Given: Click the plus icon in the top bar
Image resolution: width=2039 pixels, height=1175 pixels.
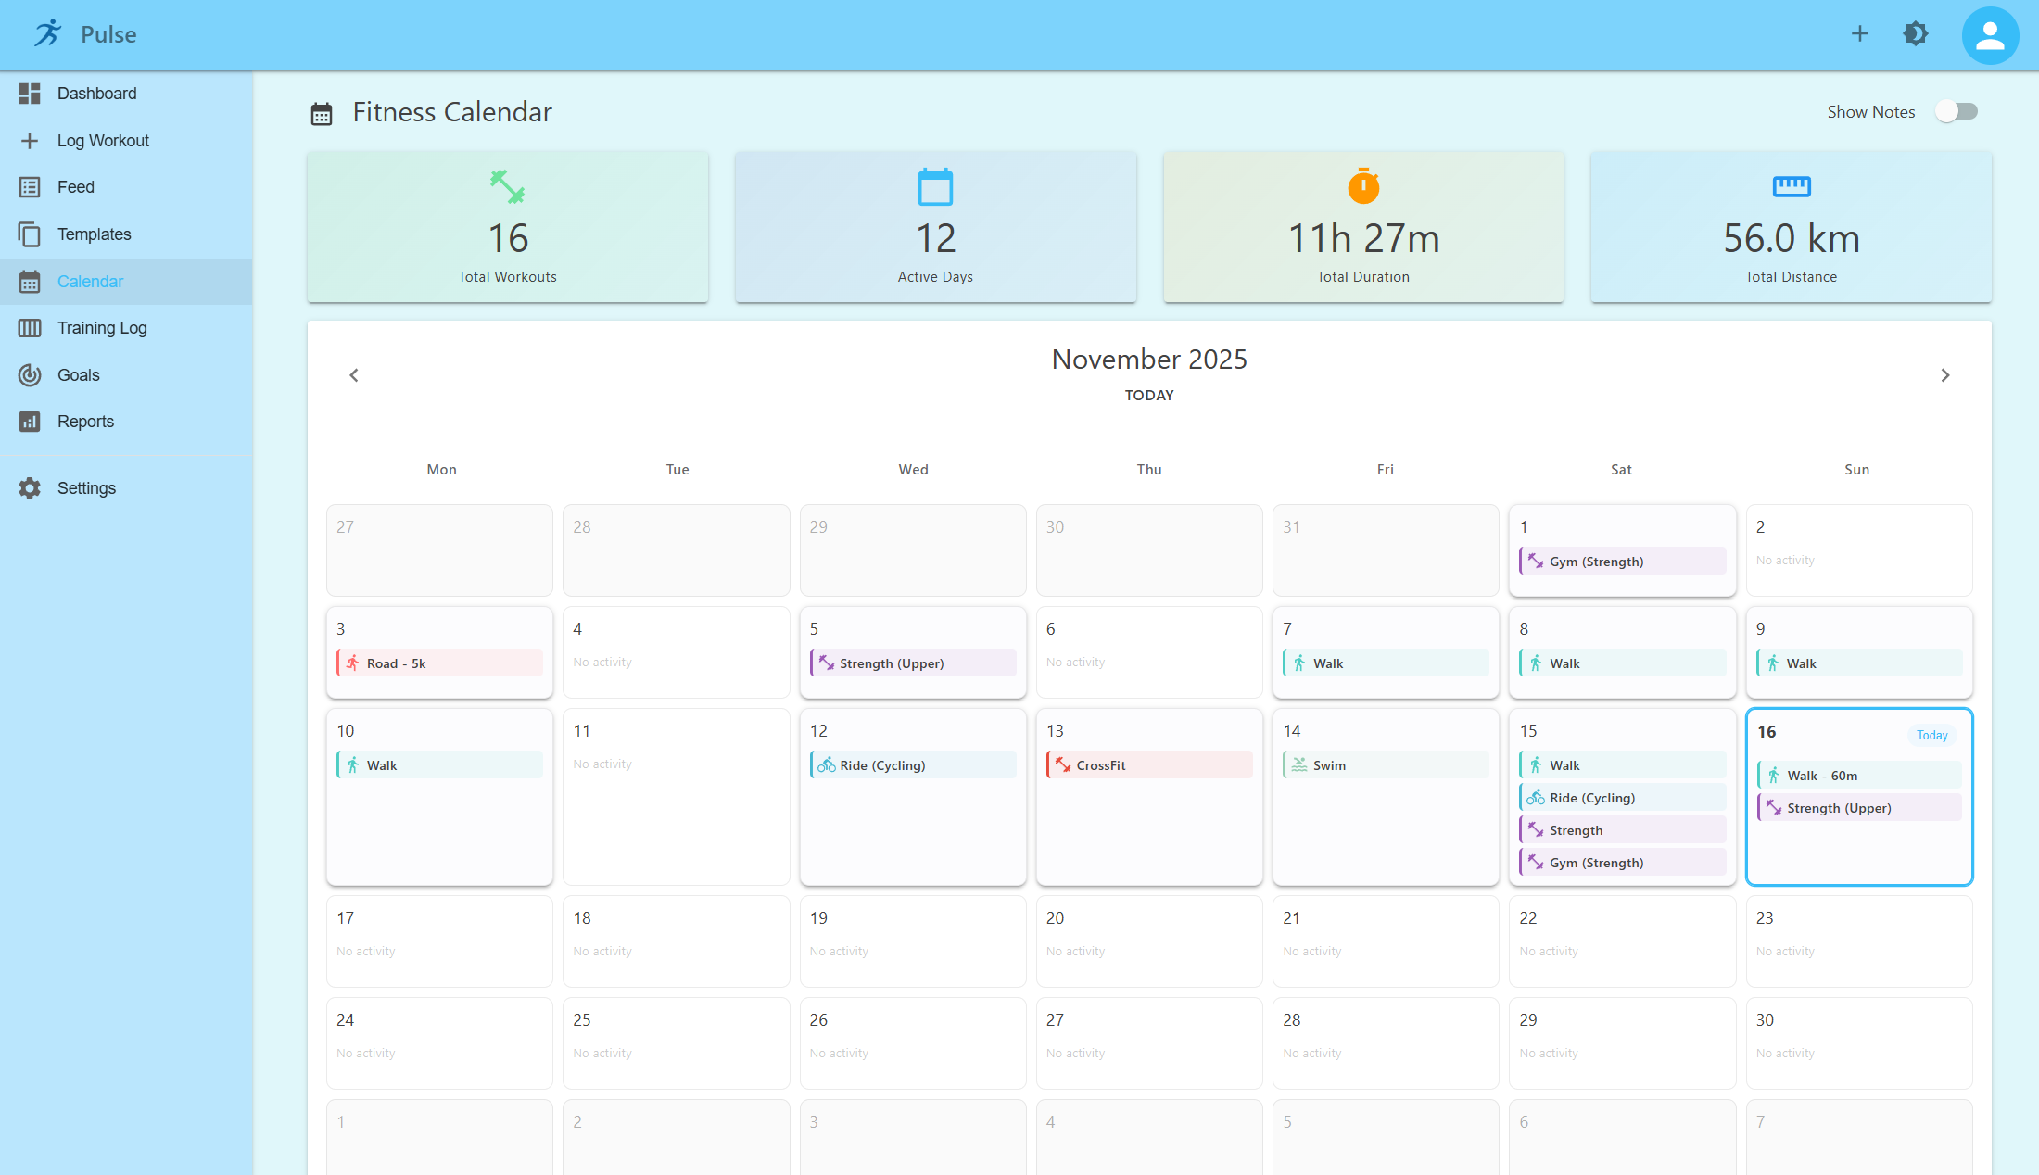Looking at the screenshot, I should click(x=1860, y=33).
